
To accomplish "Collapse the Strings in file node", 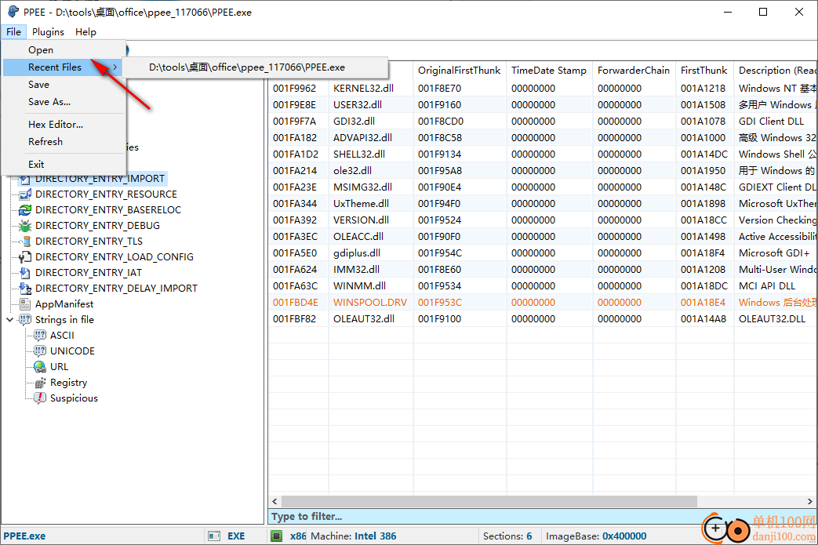I will [10, 320].
